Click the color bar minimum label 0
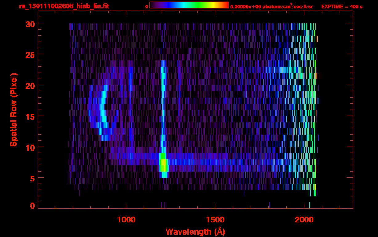The image size is (378, 237). pos(147,6)
